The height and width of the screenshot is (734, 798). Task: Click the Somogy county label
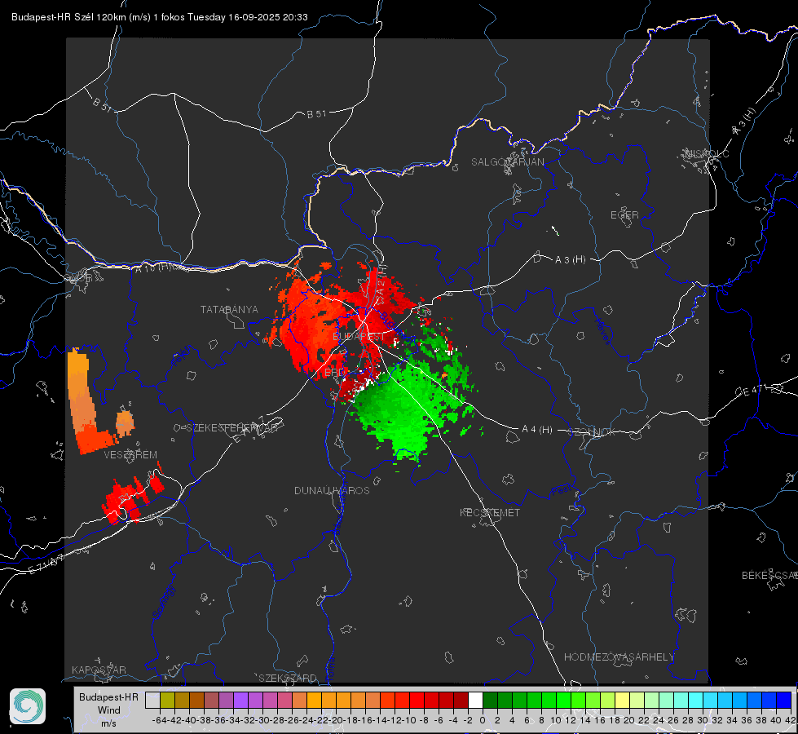pos(164,602)
